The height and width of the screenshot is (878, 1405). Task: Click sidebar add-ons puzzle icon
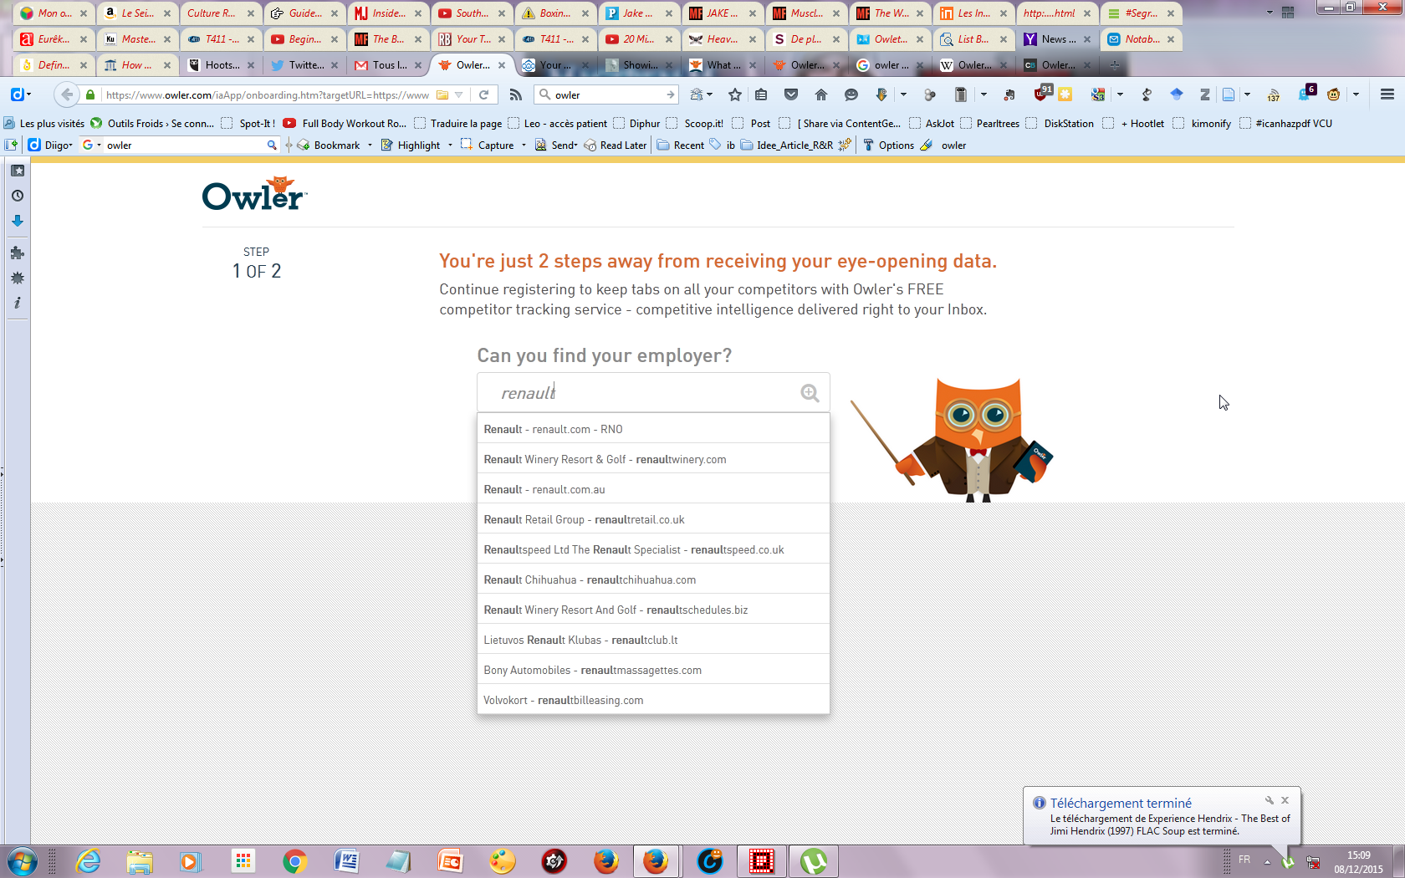click(x=18, y=253)
